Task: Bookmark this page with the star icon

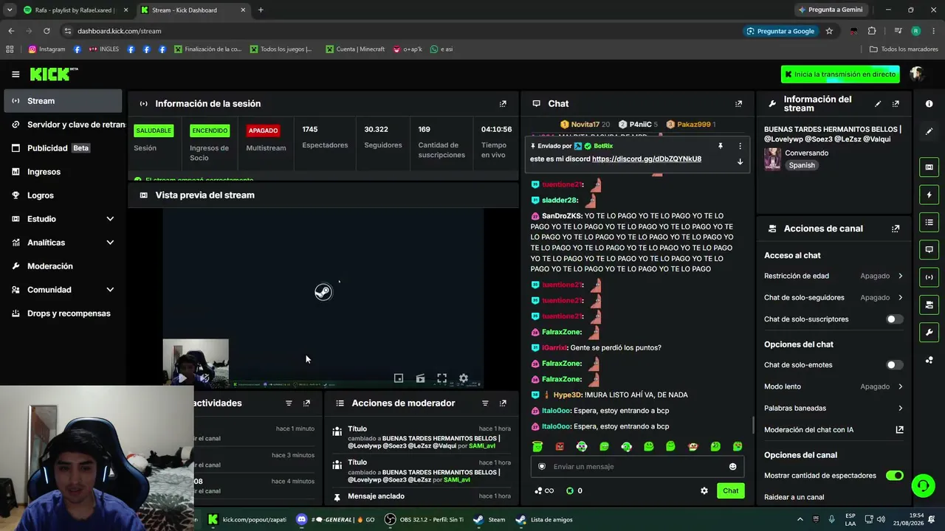Action: pyautogui.click(x=829, y=31)
